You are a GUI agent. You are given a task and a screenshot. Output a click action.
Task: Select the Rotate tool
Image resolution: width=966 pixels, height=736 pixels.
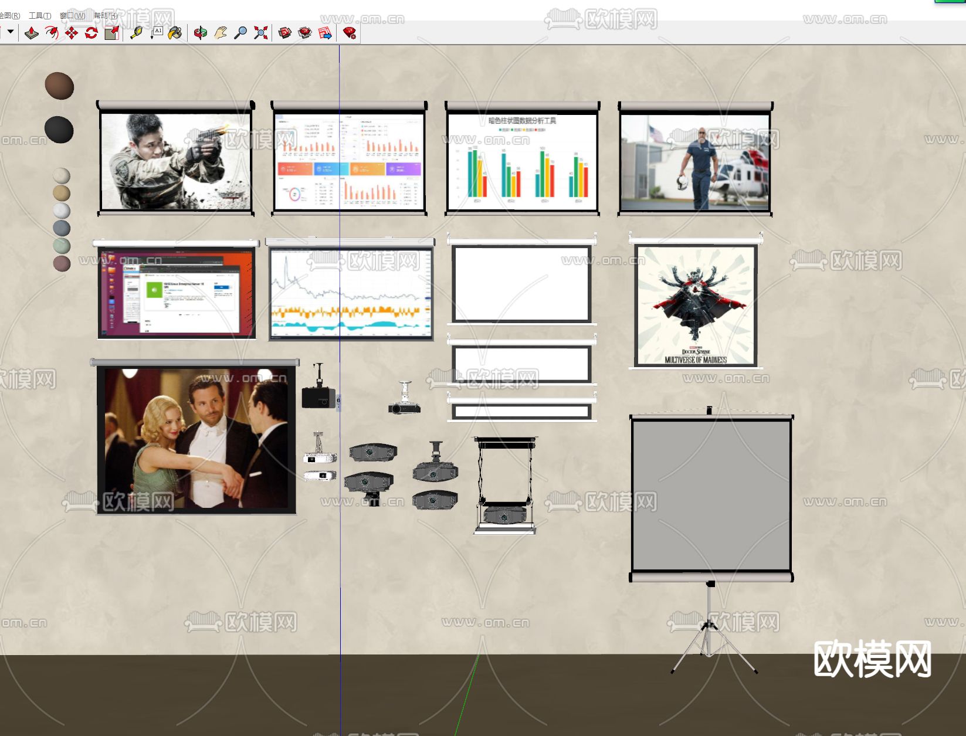tap(91, 33)
